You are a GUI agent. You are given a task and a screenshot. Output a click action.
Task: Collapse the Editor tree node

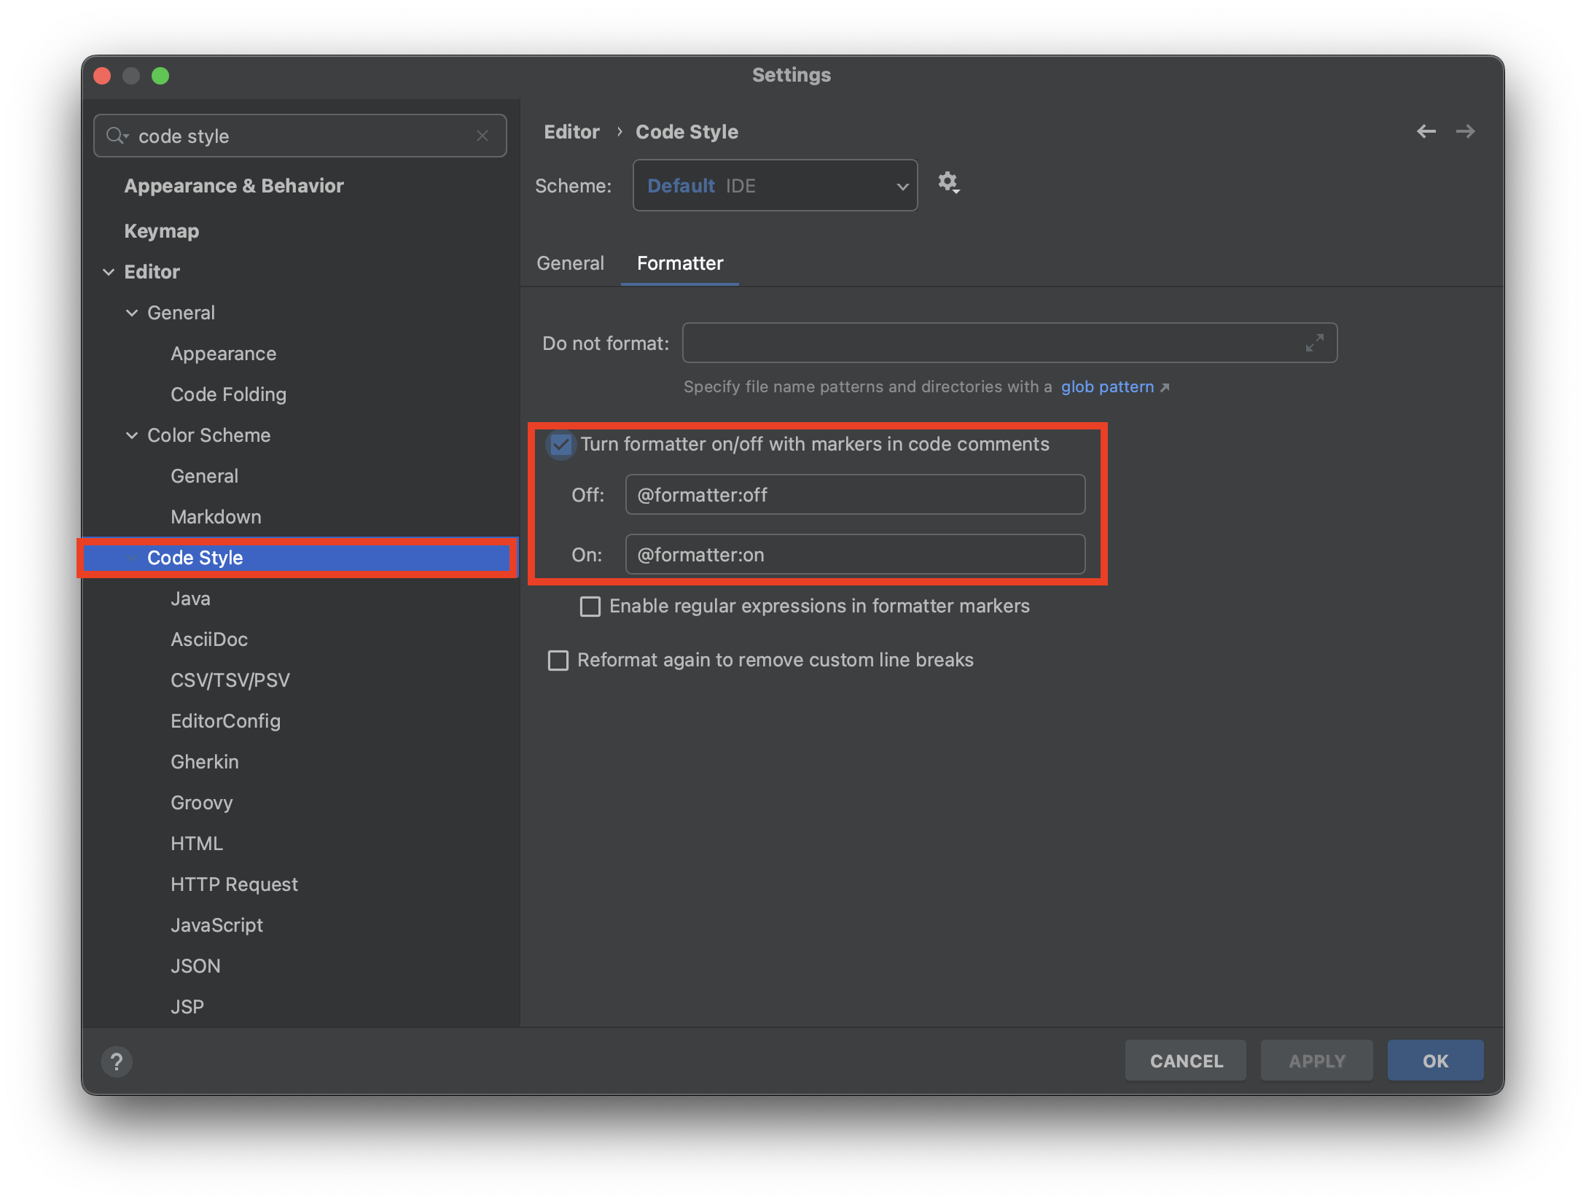tap(109, 272)
